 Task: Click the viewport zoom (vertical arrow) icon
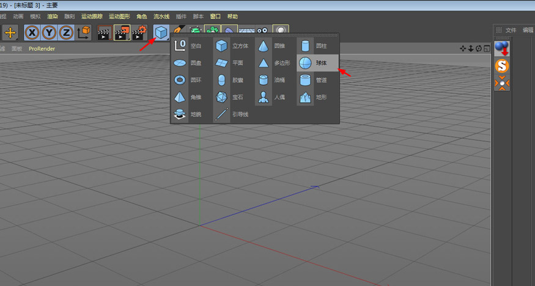coord(471,49)
